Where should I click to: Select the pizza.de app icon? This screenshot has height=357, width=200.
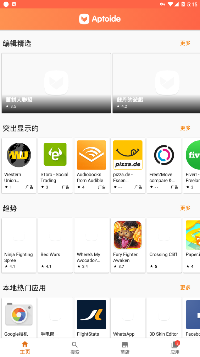pyautogui.click(x=128, y=155)
